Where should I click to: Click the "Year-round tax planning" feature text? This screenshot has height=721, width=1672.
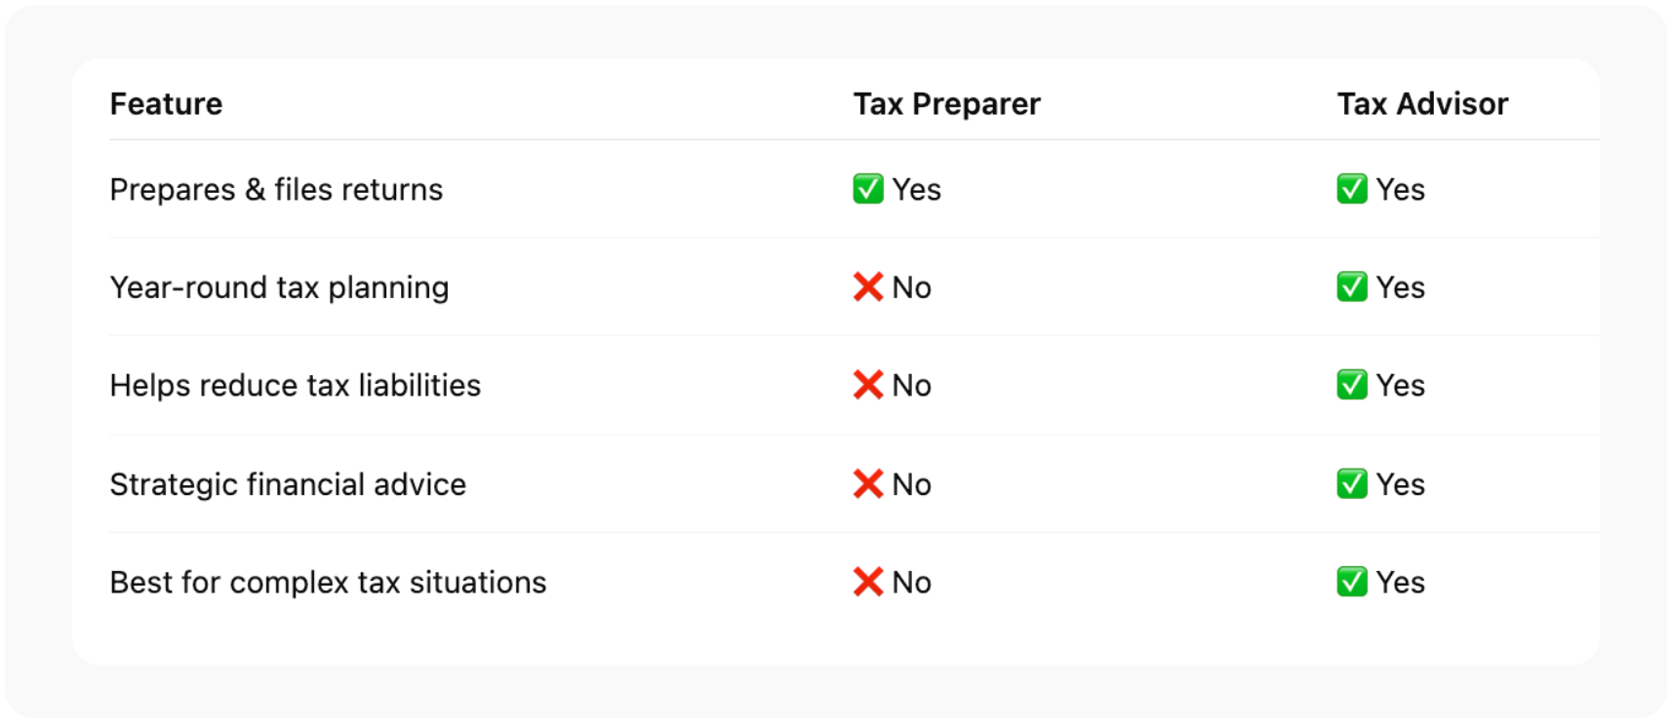coord(279,287)
